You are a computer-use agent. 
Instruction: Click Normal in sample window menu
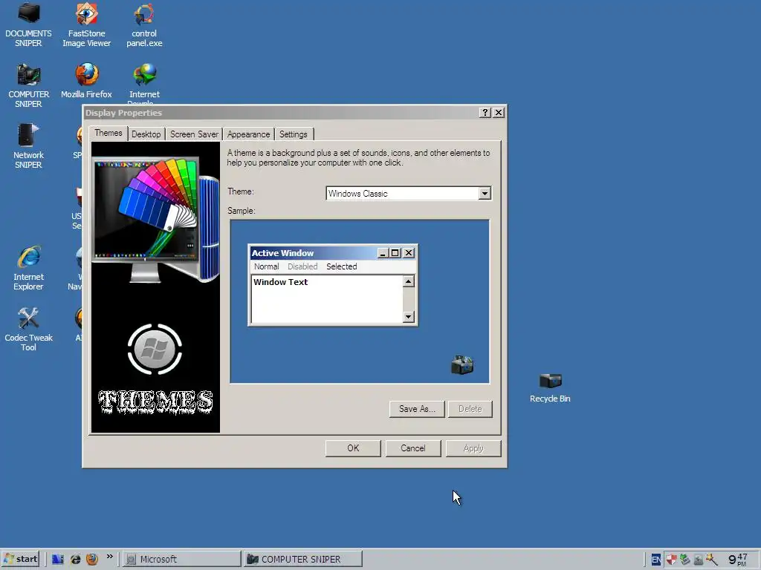click(267, 266)
